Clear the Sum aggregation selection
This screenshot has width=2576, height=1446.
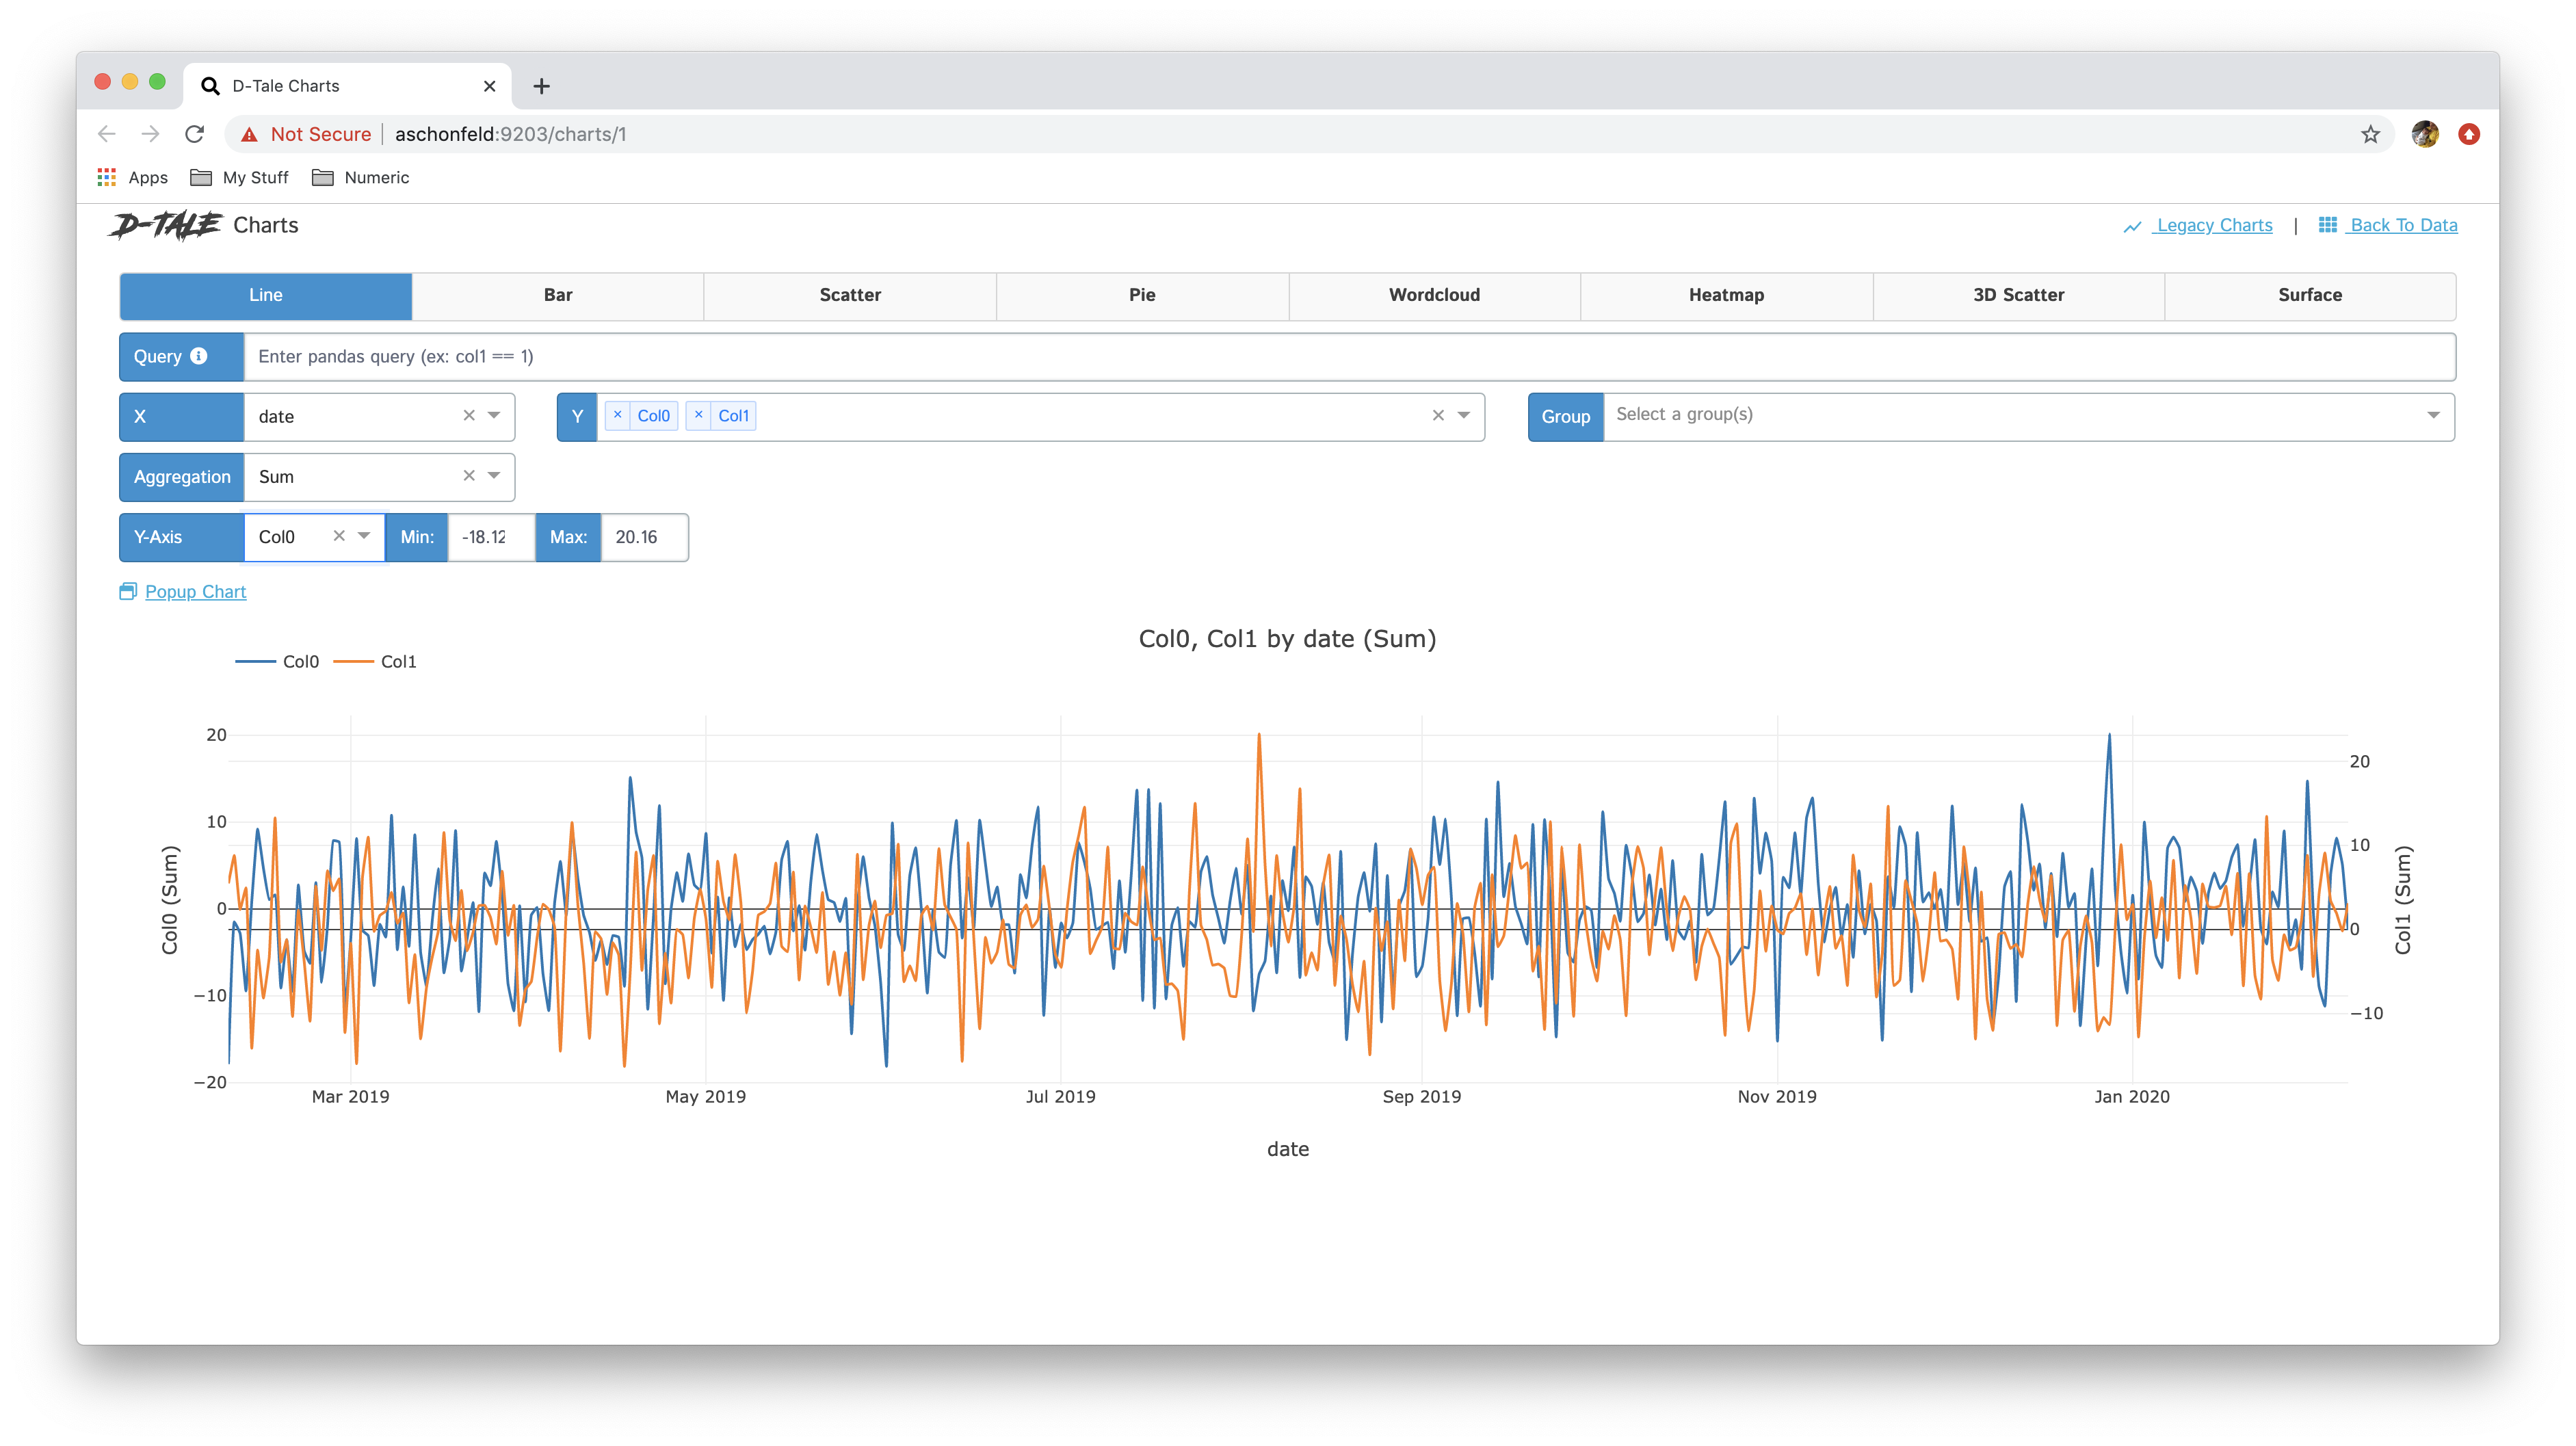click(x=469, y=476)
